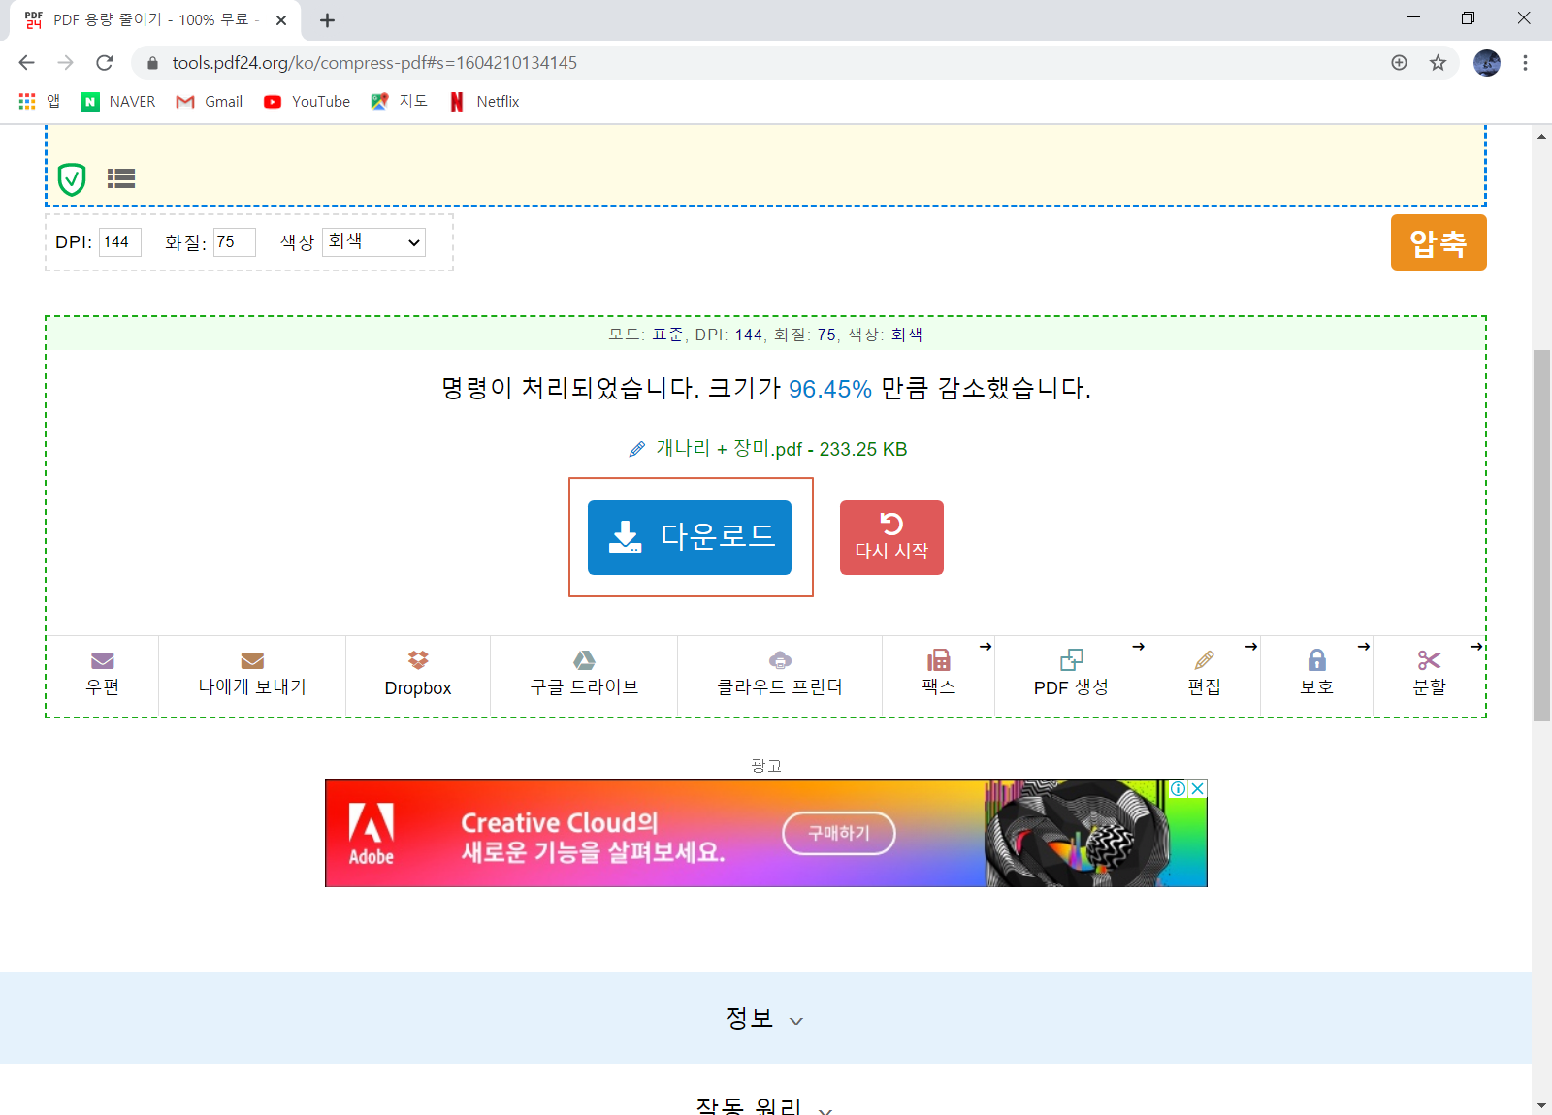Click the Adobe Creative Cloud ad banner
Screen dimensions: 1552x1115
[766, 833]
